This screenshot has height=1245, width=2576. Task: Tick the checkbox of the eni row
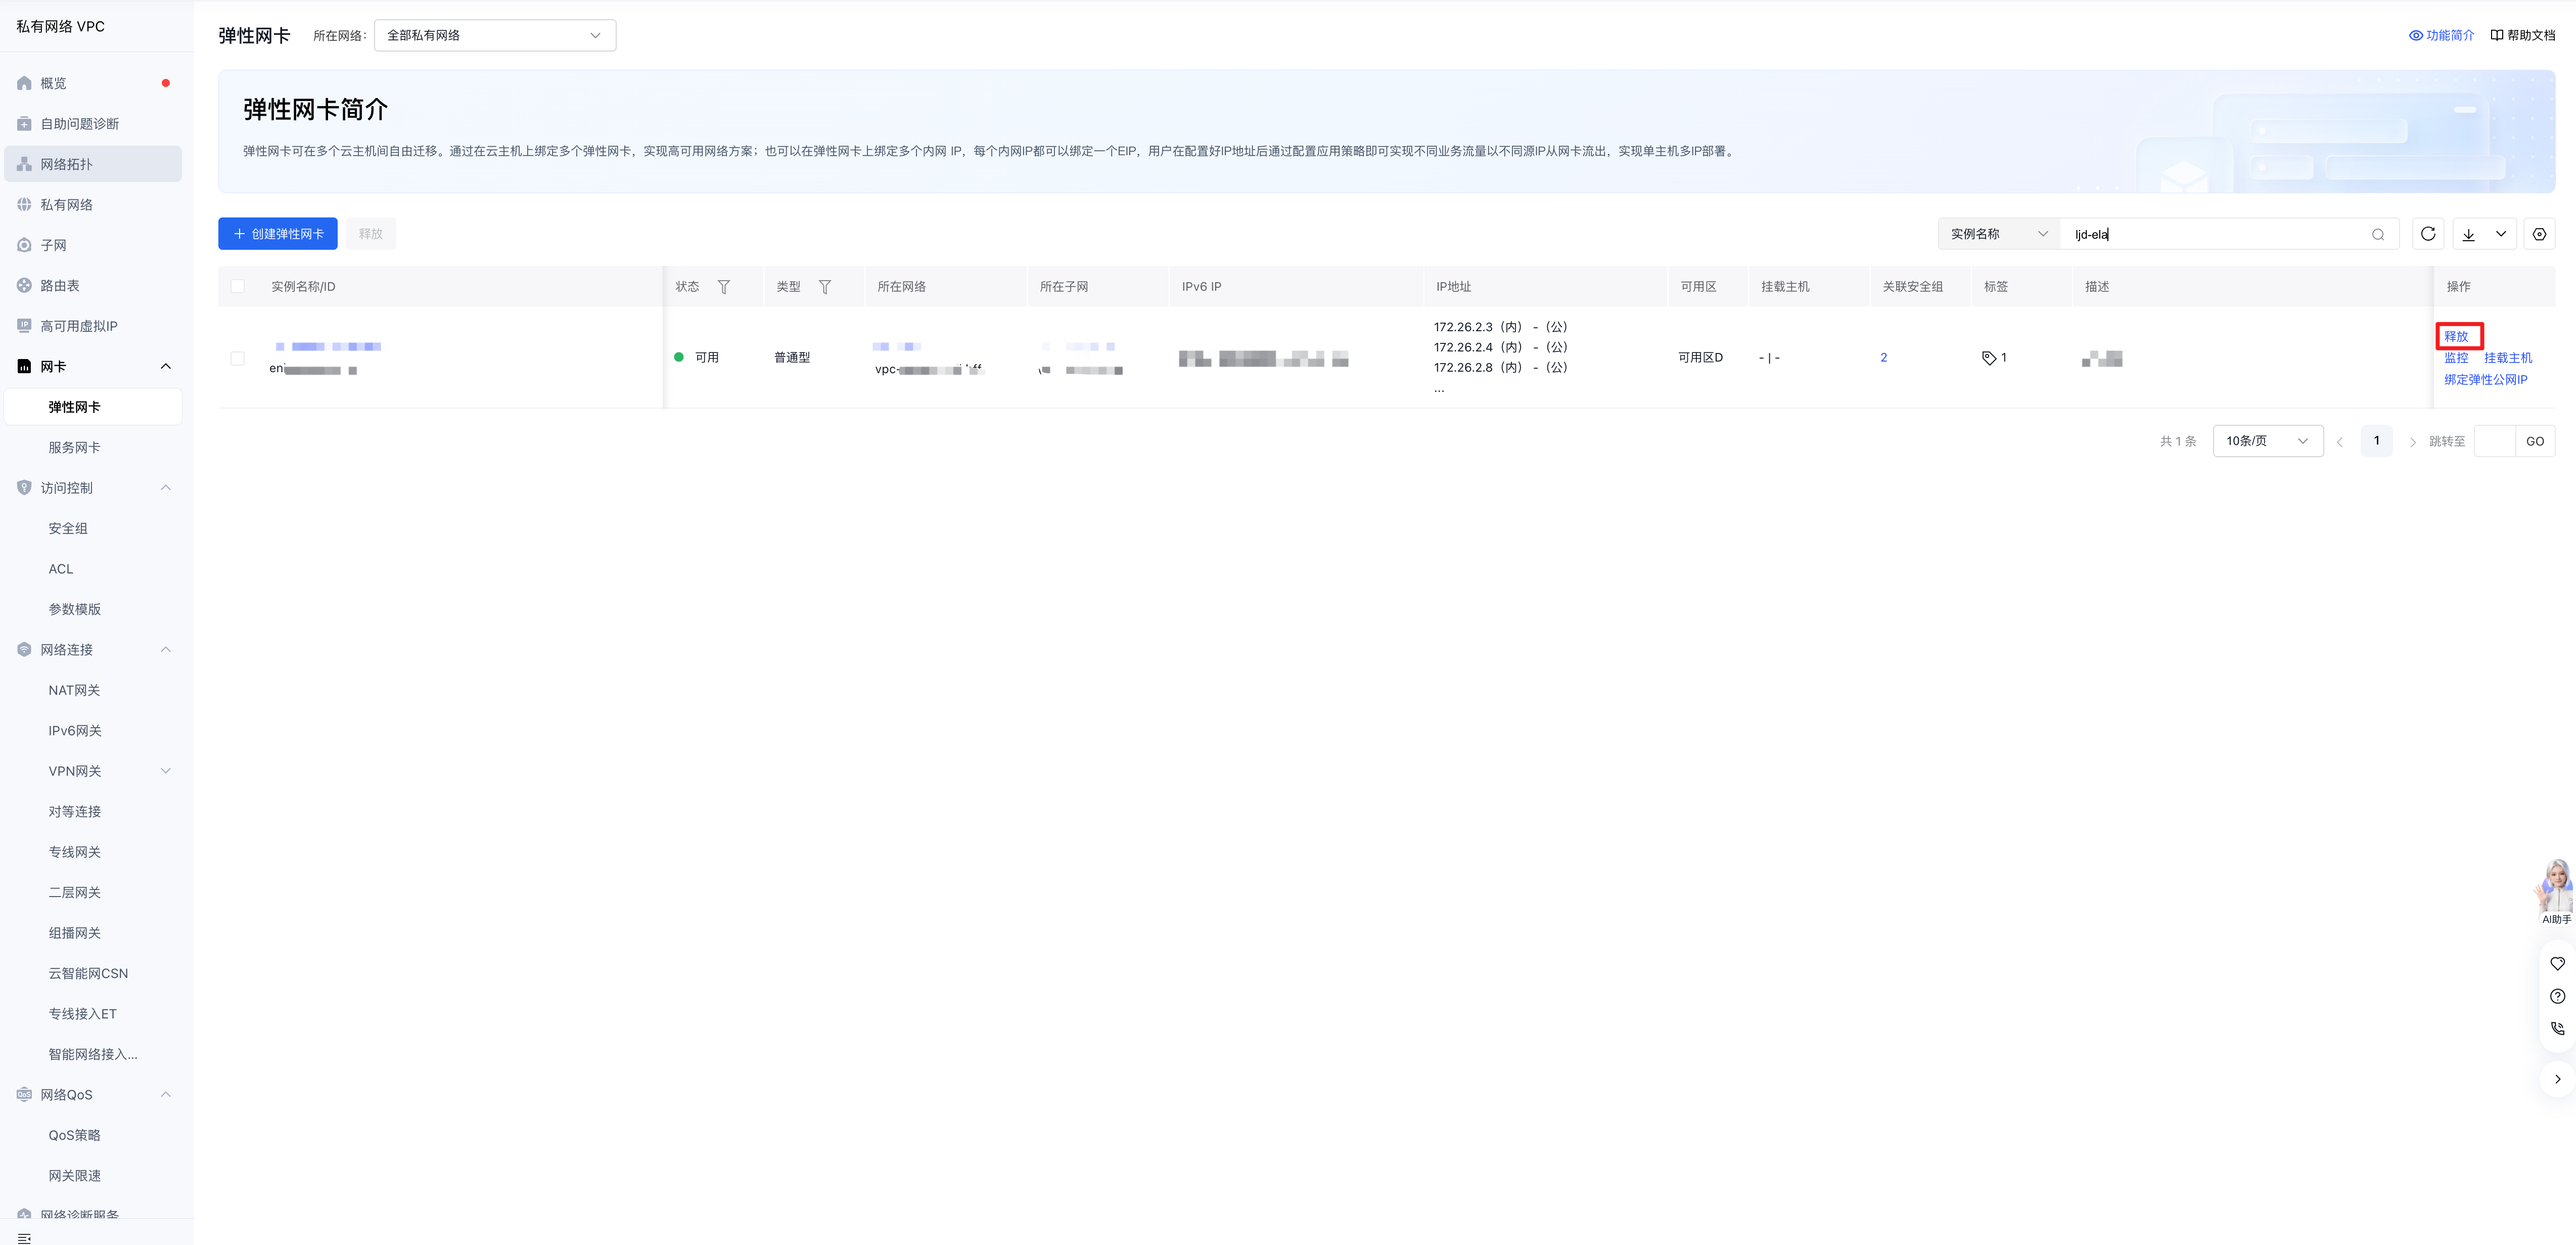pyautogui.click(x=238, y=358)
